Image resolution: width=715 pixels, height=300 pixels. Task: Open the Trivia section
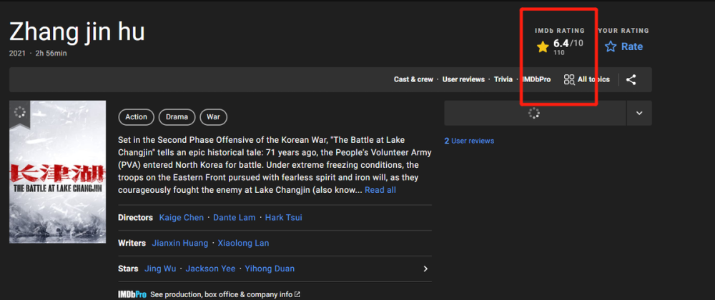[x=503, y=79]
